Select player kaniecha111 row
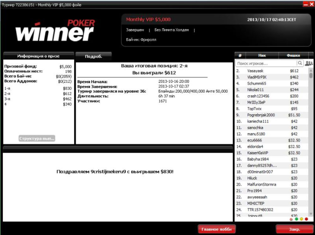 (x=271, y=121)
